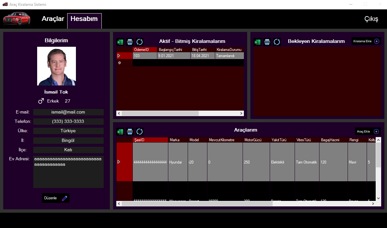Click the ismail@mail.com e-mail field

(68, 112)
